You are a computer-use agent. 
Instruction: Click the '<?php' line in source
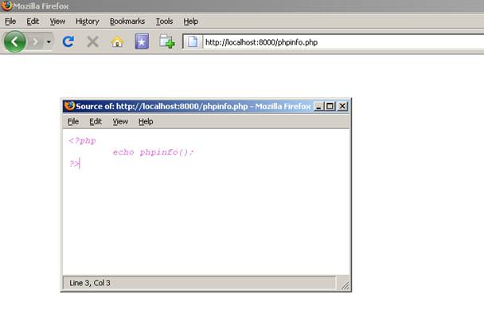pos(82,141)
